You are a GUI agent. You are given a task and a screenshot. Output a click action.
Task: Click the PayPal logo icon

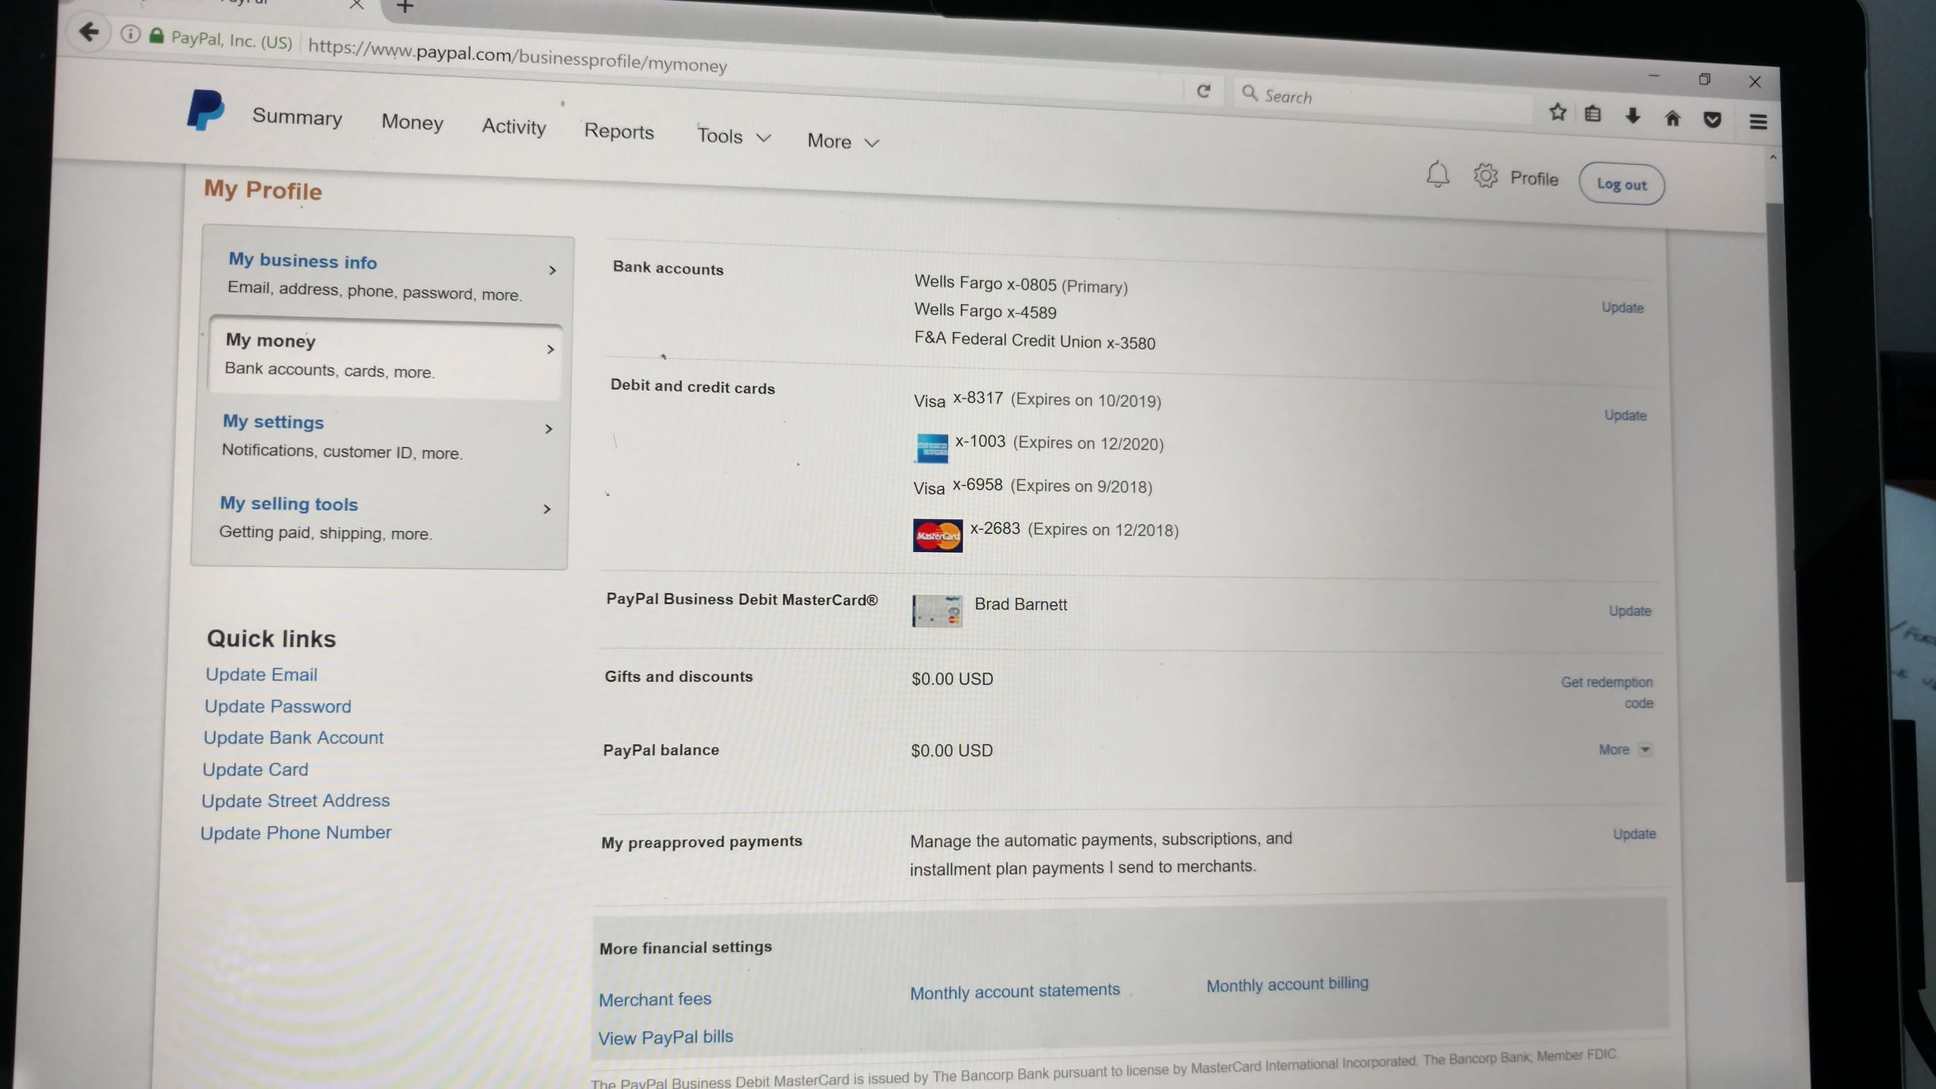(205, 110)
